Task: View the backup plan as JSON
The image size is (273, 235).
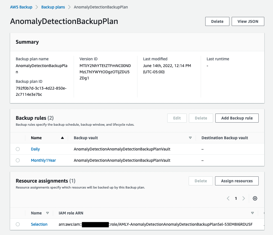Action: [248, 21]
